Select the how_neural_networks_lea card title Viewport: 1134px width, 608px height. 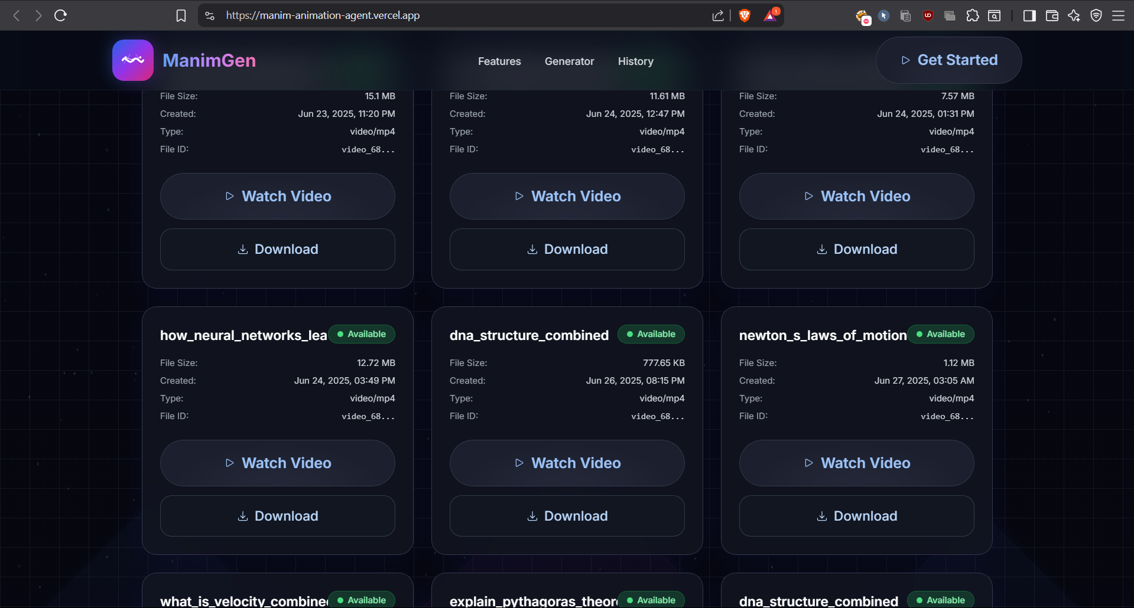(x=243, y=335)
